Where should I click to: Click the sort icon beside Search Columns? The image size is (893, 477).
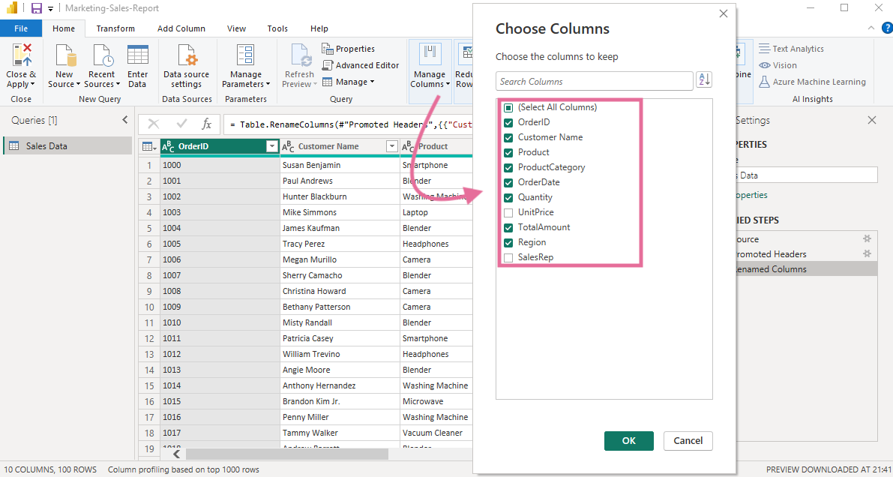pyautogui.click(x=703, y=79)
